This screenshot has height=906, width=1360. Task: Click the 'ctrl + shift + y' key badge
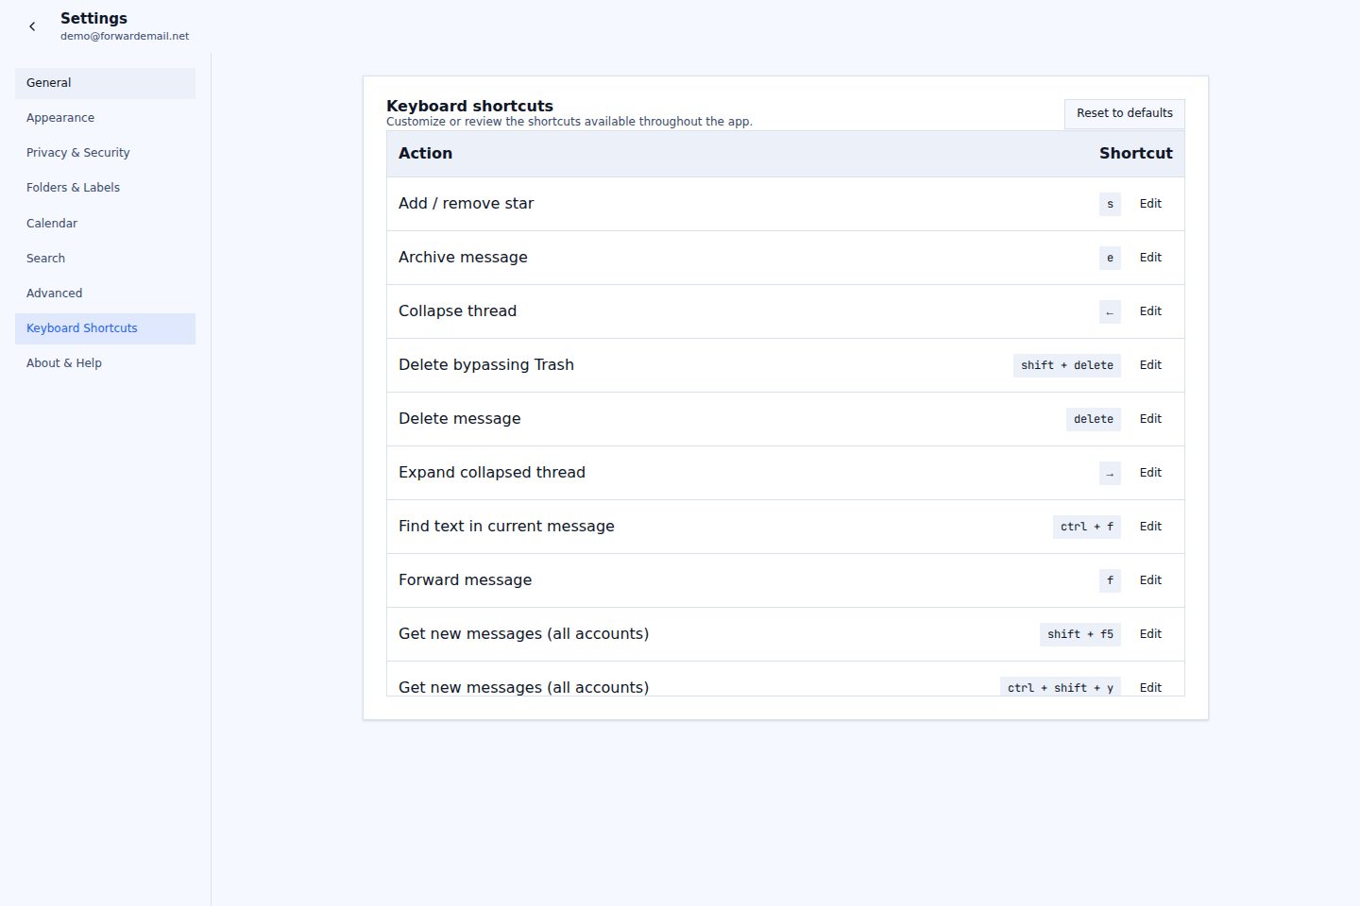click(x=1061, y=687)
